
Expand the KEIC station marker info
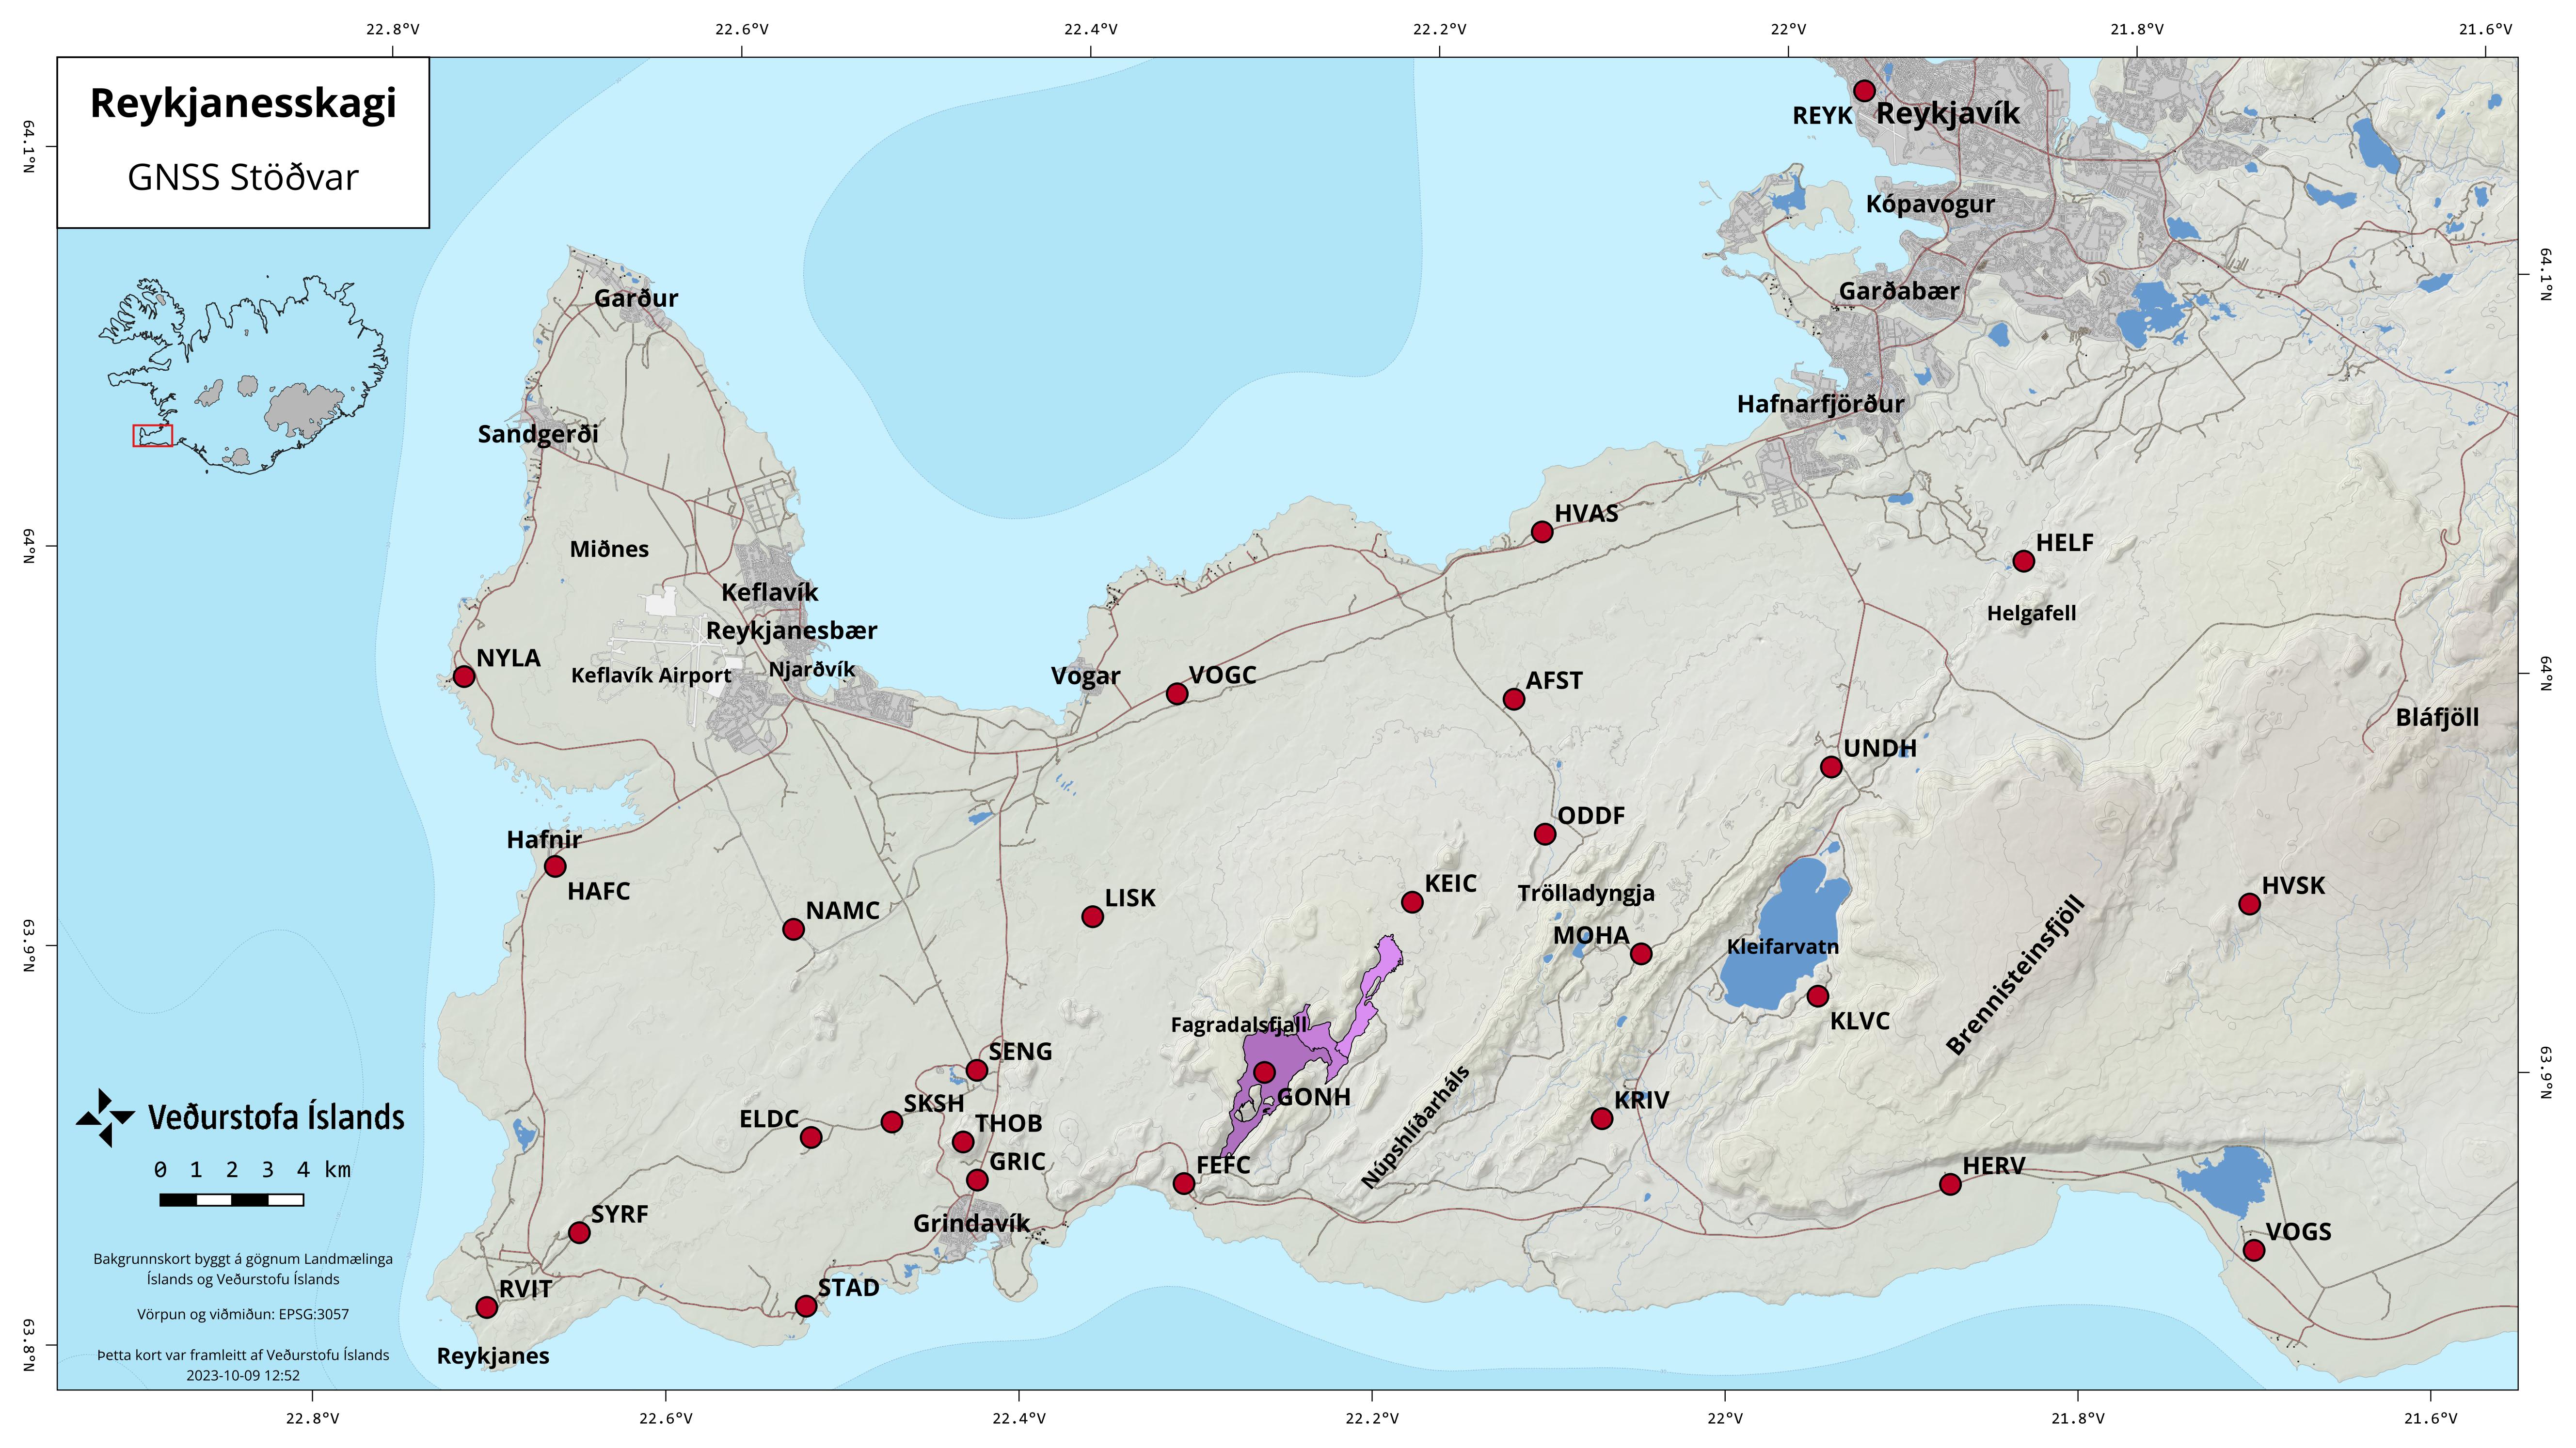[1413, 903]
